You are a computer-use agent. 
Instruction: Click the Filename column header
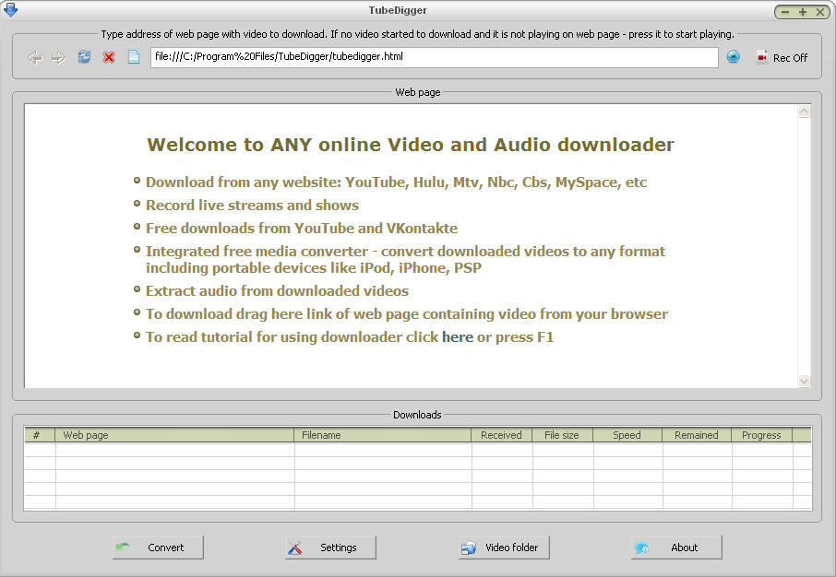(x=383, y=435)
